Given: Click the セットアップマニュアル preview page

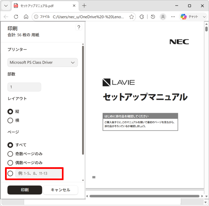Looking at the screenshot, I should (145, 105).
